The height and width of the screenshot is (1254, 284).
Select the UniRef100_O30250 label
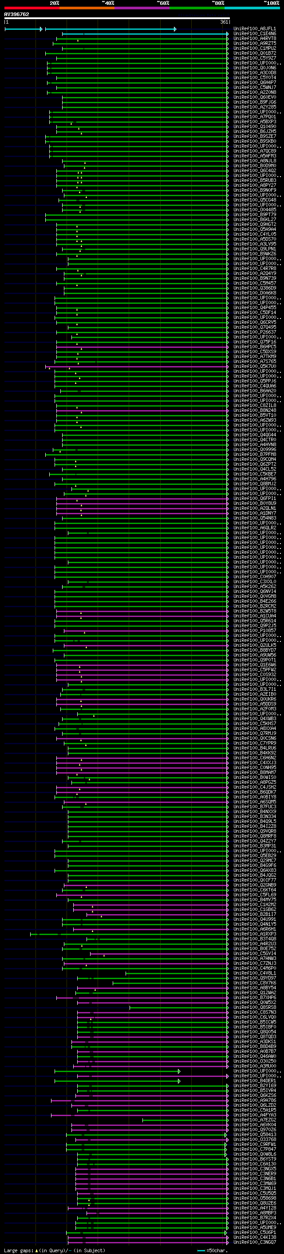[255, 1061]
